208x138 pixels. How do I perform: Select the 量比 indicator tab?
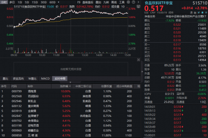tap(5, 78)
